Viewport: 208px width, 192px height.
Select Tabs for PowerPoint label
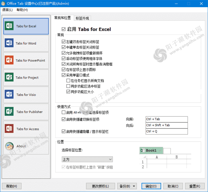point(30,61)
